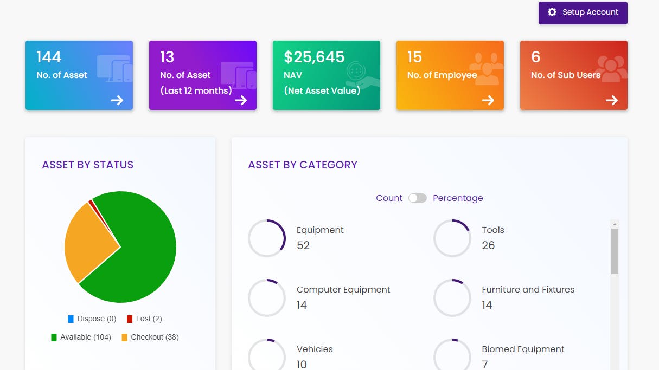Toggle the Count/Percentage switch
The image size is (659, 370).
pyautogui.click(x=418, y=198)
